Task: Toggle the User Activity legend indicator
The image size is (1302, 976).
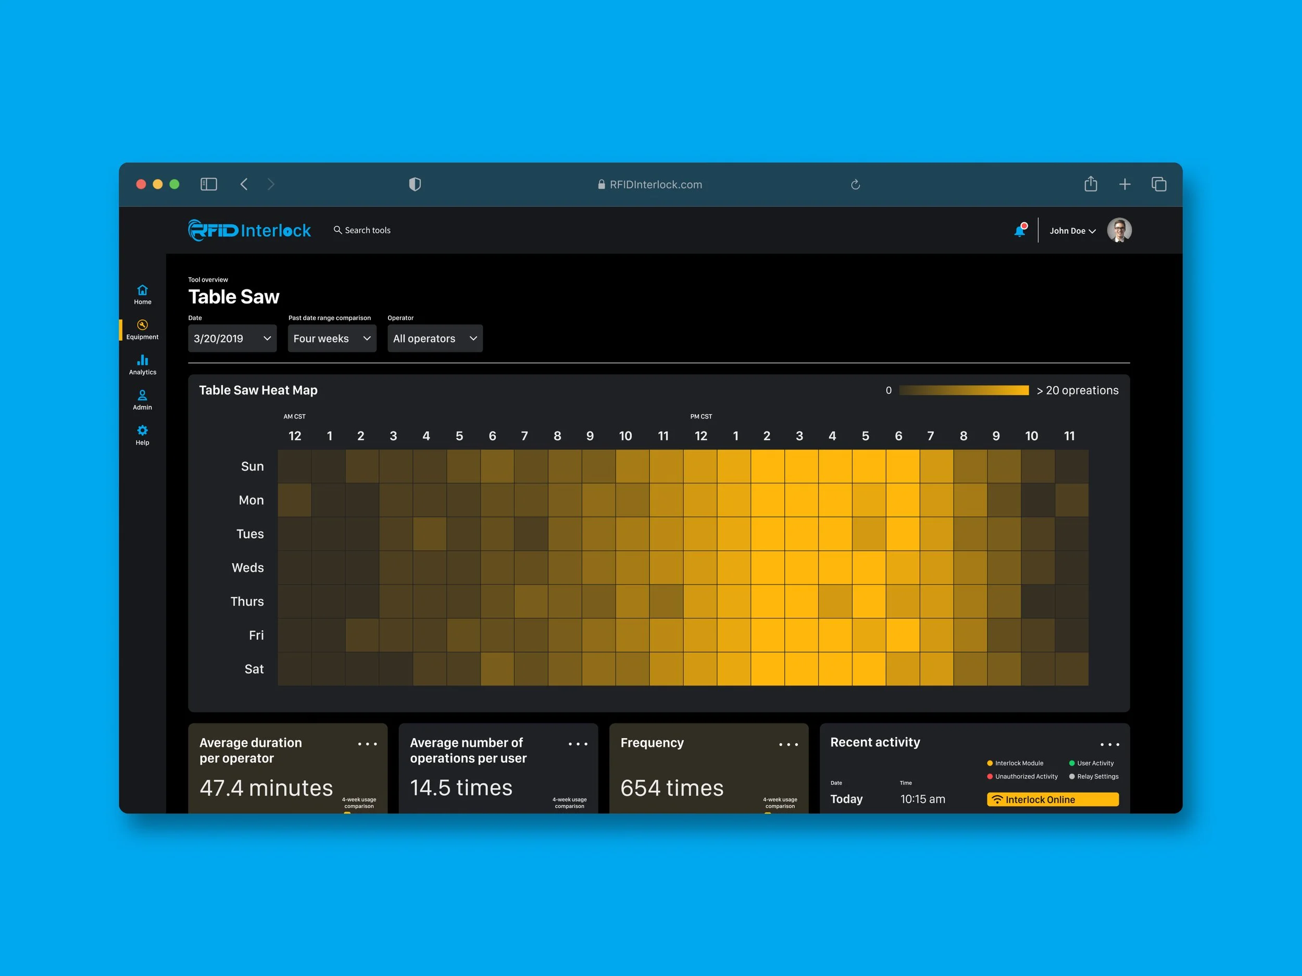Action: [1072, 763]
